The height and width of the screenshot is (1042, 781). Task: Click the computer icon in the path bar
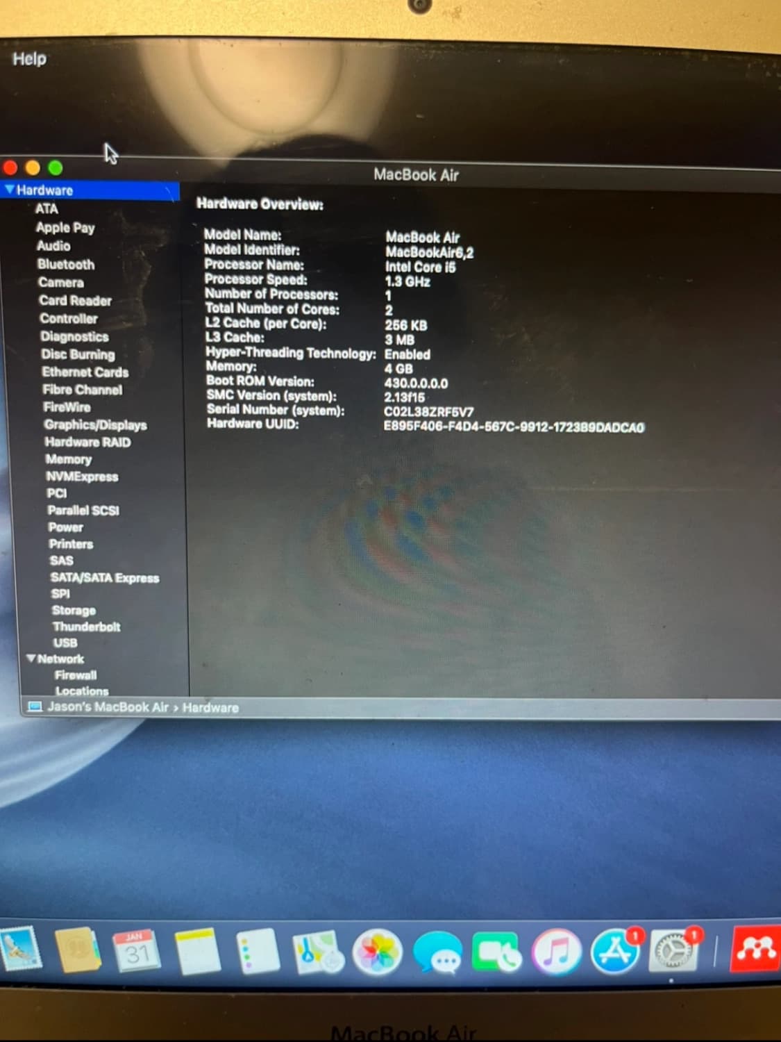(34, 706)
